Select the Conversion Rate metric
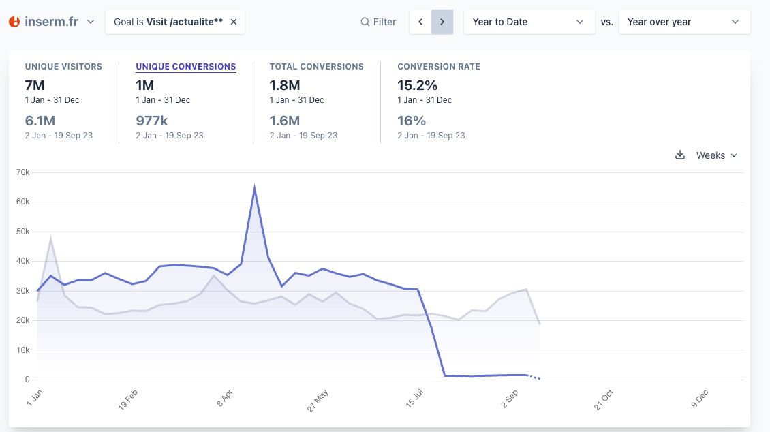770x432 pixels. pyautogui.click(x=438, y=67)
